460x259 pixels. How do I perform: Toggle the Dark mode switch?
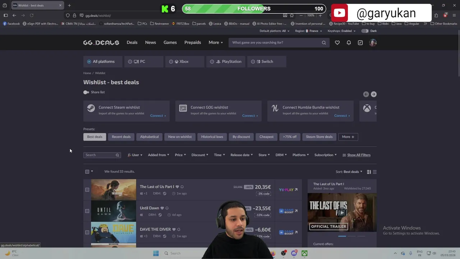365,31
